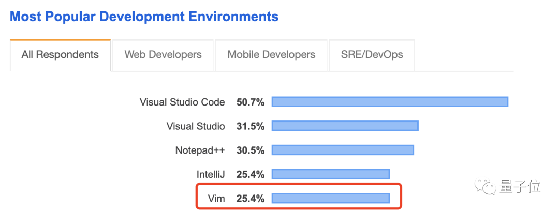Select the Notepad++ label
This screenshot has height=211, width=559.
200,150
